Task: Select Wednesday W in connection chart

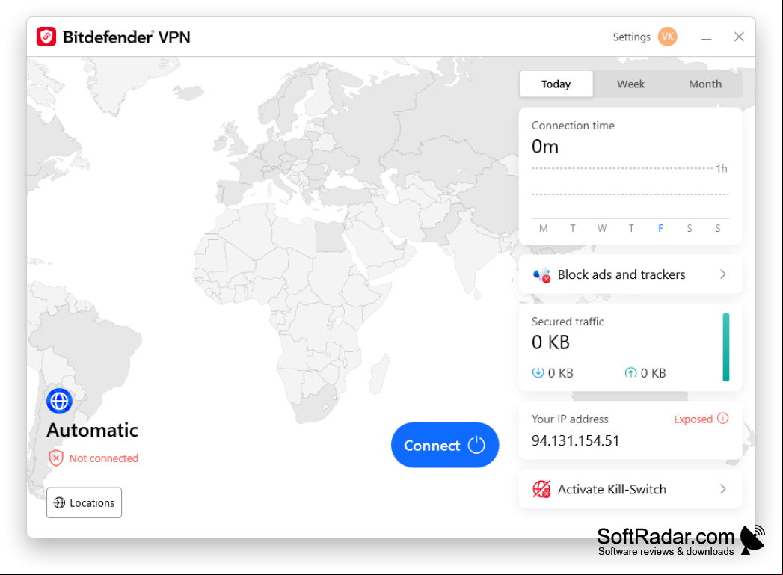Action: click(602, 228)
